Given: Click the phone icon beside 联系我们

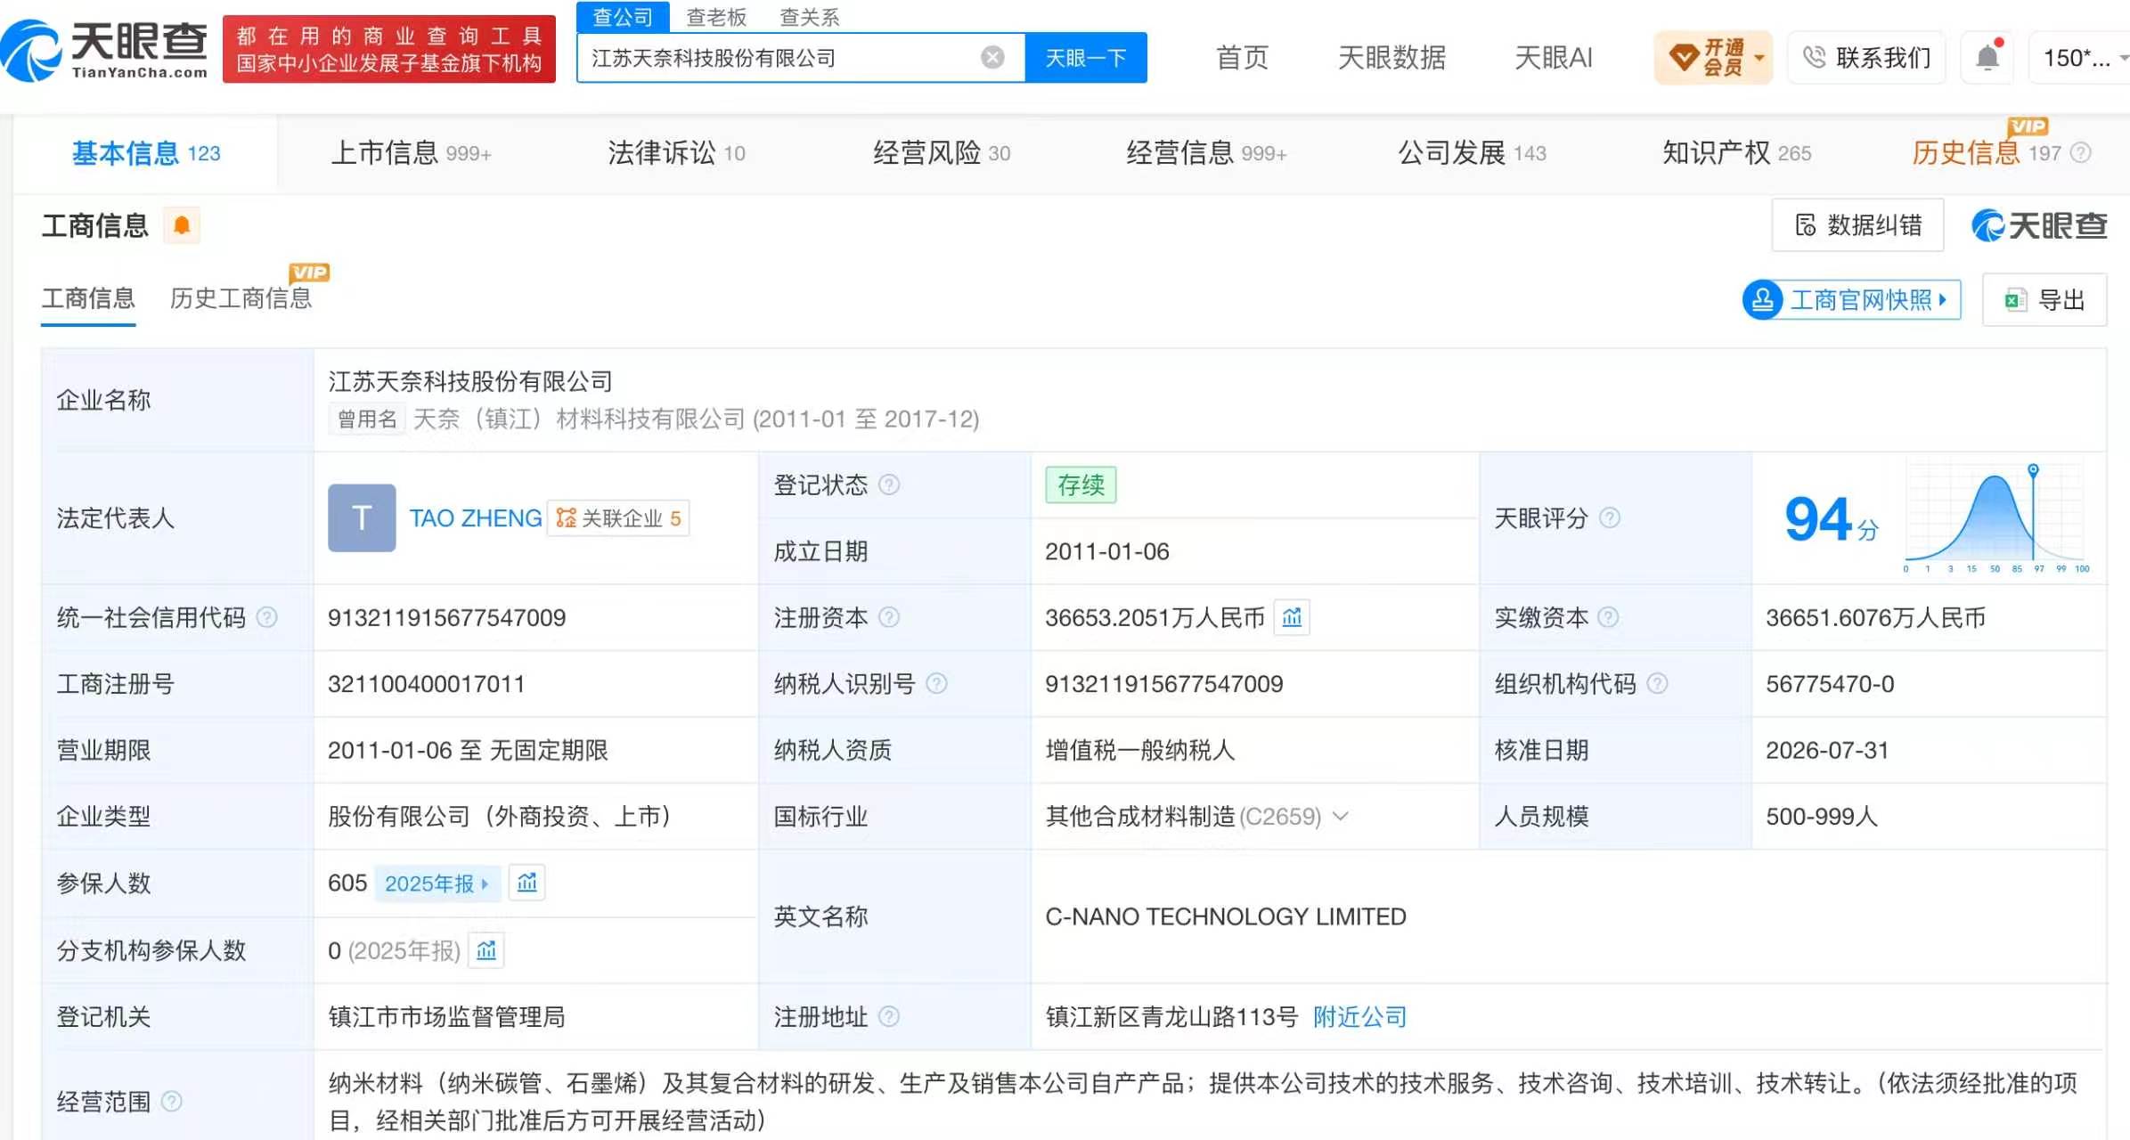Looking at the screenshot, I should point(1814,58).
